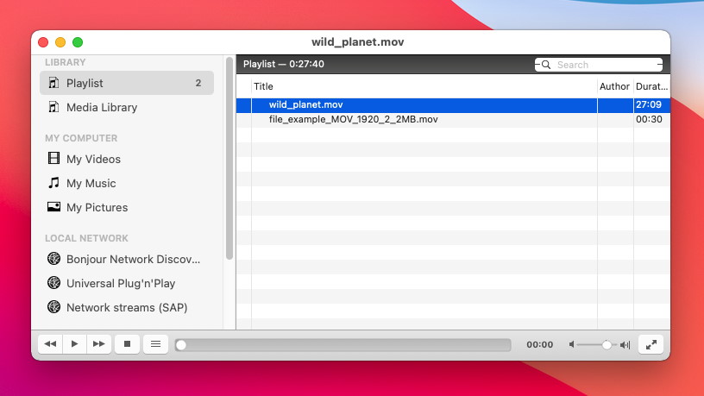Viewport: 704px width, 396px height.
Task: Click the 27:09 duration cell
Action: [648, 104]
